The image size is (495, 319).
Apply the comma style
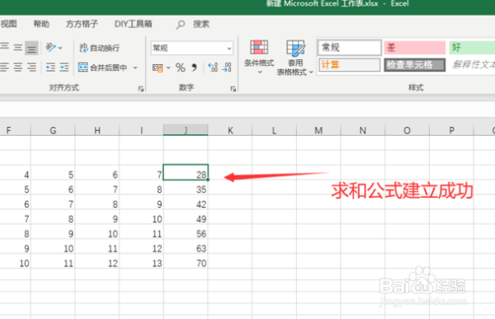(194, 68)
